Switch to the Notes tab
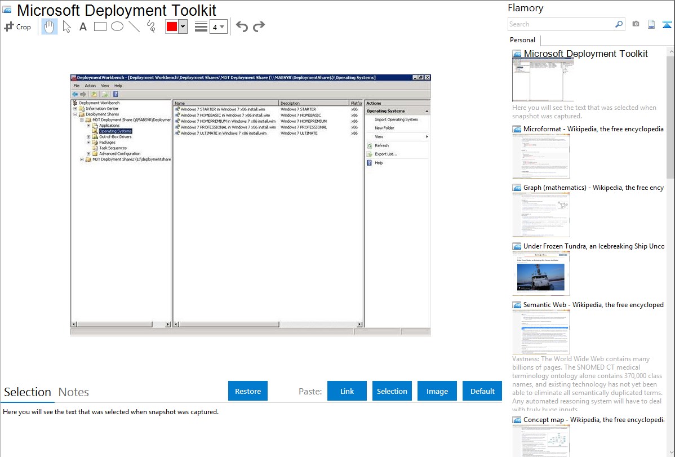Viewport: 675px width, 457px height. 74,392
